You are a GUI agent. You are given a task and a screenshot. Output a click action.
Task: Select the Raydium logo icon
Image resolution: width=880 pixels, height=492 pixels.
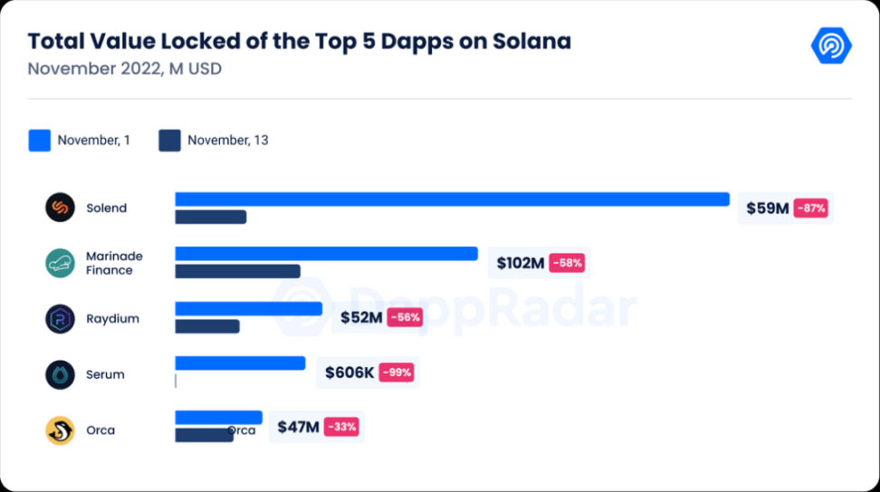click(x=60, y=319)
